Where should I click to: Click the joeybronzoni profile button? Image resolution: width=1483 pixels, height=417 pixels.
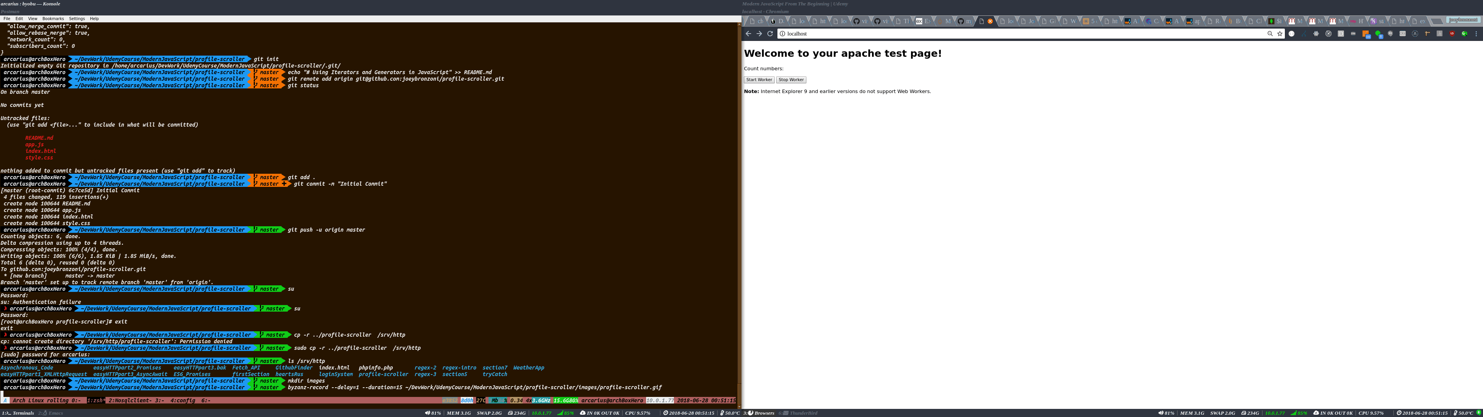(1463, 20)
